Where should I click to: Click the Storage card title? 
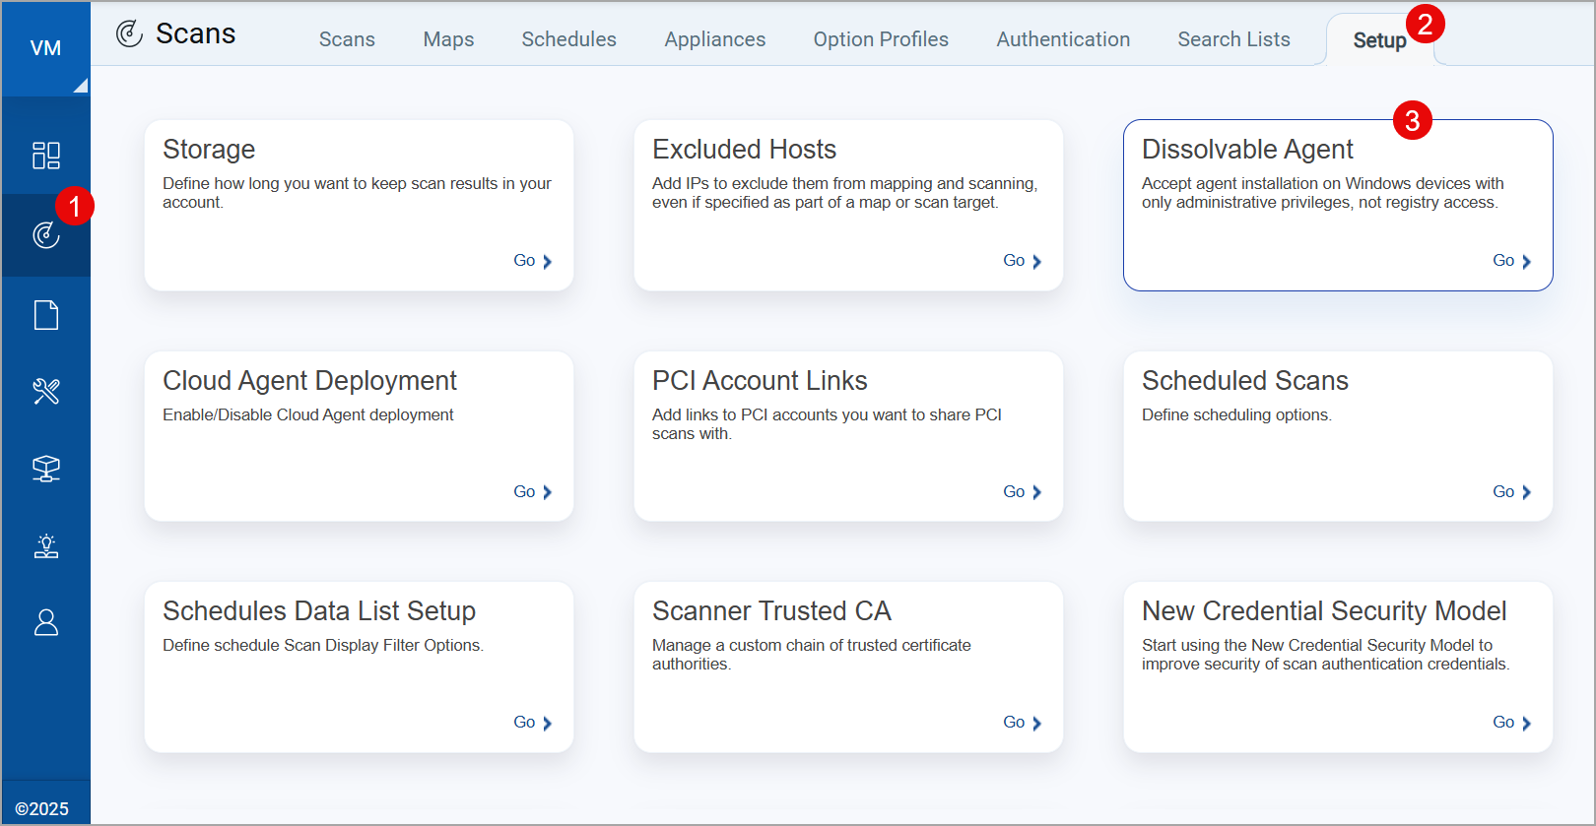(x=209, y=150)
